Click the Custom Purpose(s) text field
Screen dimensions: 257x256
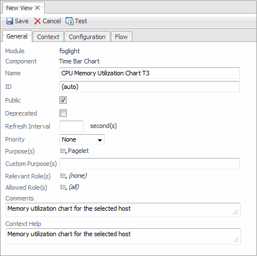point(149,164)
